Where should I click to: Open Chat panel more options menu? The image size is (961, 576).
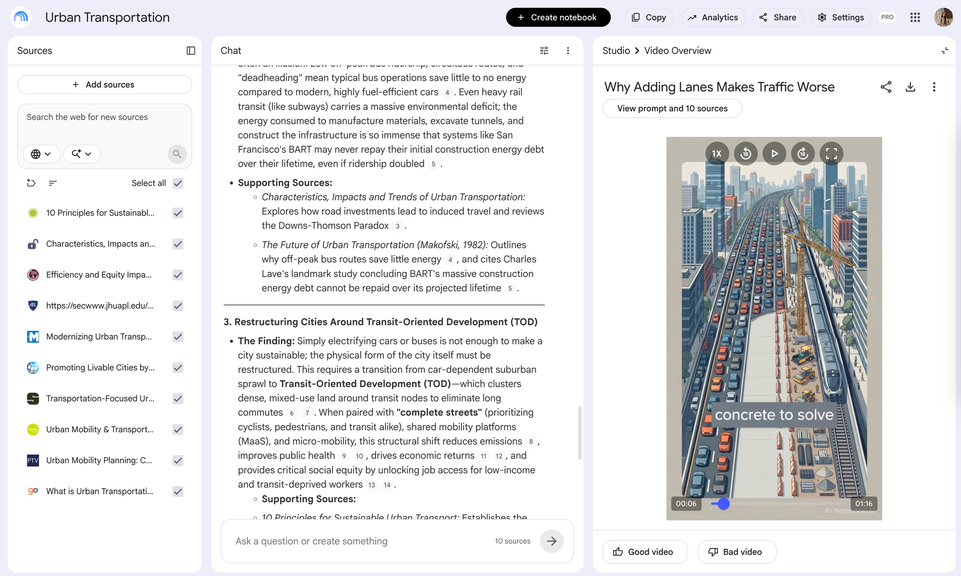pos(568,50)
